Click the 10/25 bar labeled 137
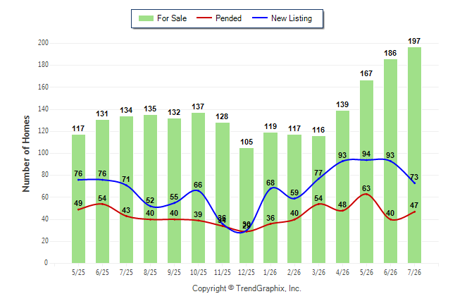Viewport: 455px width, 306px height. coord(198,188)
